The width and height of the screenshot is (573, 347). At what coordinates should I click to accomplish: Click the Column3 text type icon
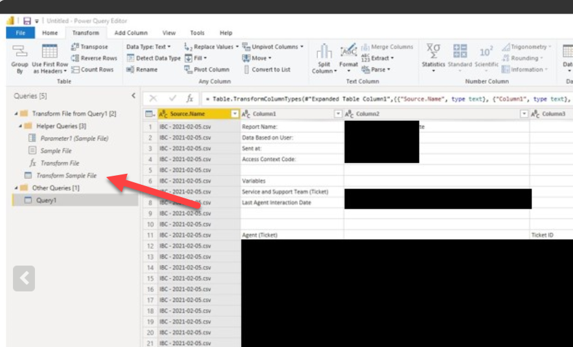coord(535,114)
